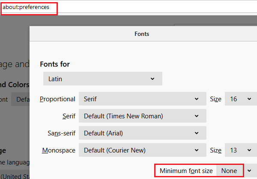Click the Sans-serif field label
Screen dimensions: 257x179
61,133
